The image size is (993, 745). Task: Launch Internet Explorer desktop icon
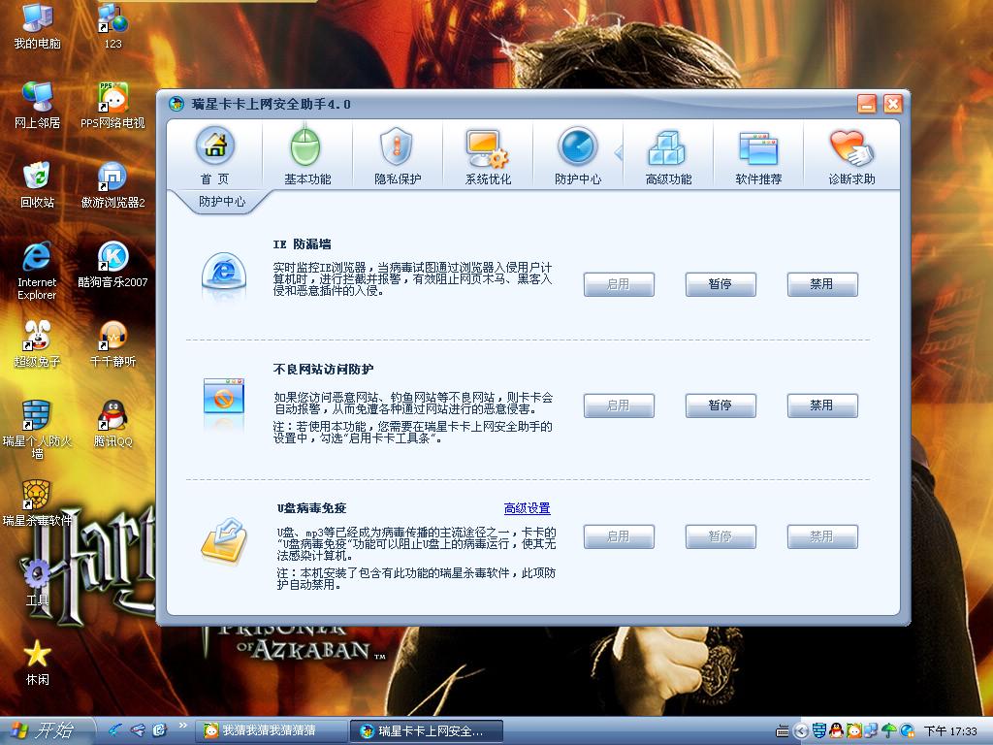click(37, 271)
